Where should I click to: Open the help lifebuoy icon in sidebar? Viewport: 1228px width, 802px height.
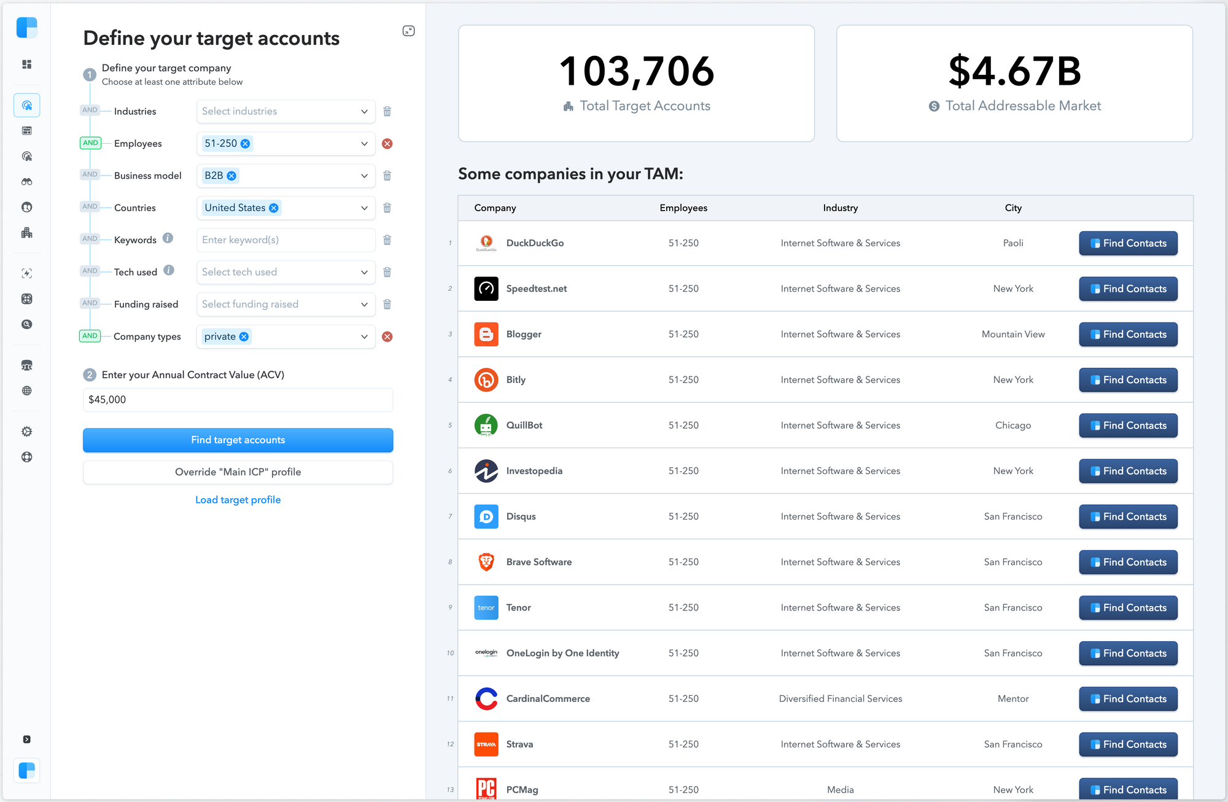point(26,457)
